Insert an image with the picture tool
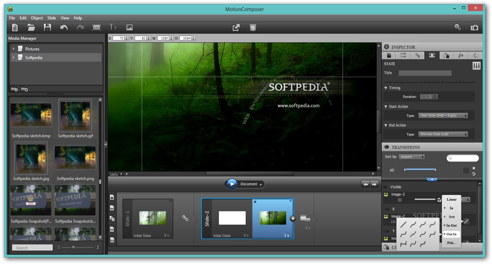The image size is (492, 264). click(x=129, y=28)
